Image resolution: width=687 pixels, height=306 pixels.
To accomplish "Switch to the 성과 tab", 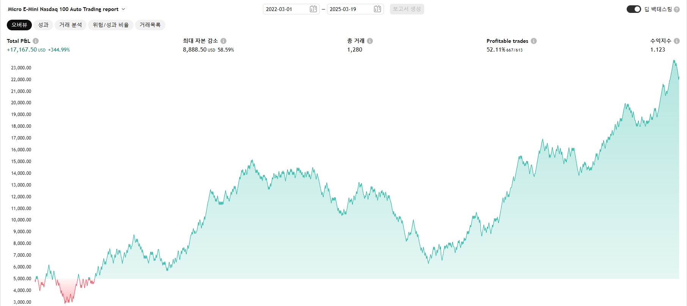I will (43, 25).
